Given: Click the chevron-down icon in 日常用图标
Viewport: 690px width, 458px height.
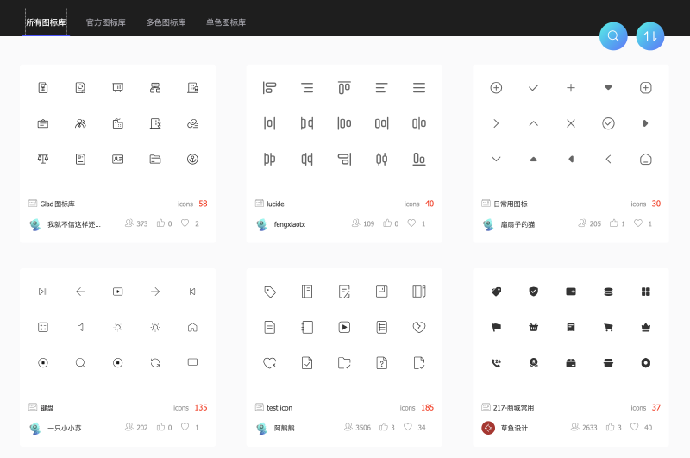Looking at the screenshot, I should [496, 159].
